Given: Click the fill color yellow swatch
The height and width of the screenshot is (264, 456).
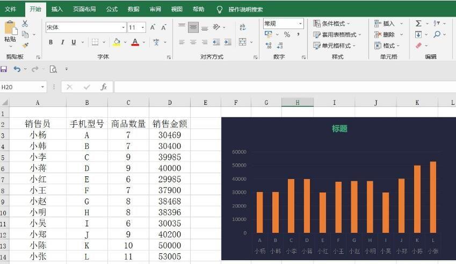Looking at the screenshot, I should tap(117, 42).
